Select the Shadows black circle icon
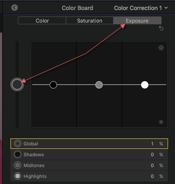The image size is (175, 184). [x=17, y=154]
